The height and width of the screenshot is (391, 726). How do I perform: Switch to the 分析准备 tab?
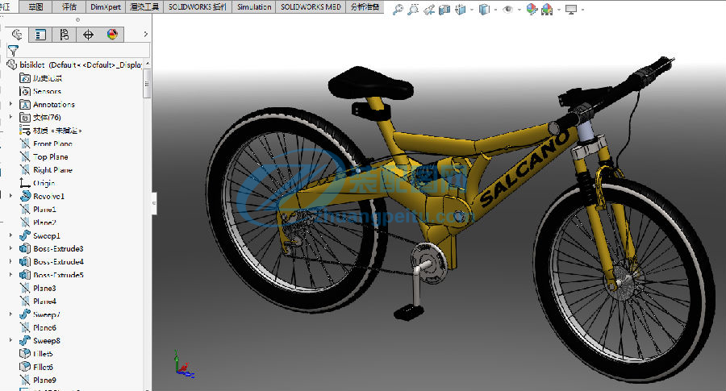point(365,7)
